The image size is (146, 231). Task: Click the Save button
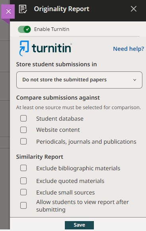(x=79, y=225)
